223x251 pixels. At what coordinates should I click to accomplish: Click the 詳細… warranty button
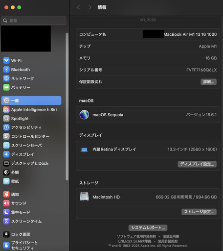(208, 82)
